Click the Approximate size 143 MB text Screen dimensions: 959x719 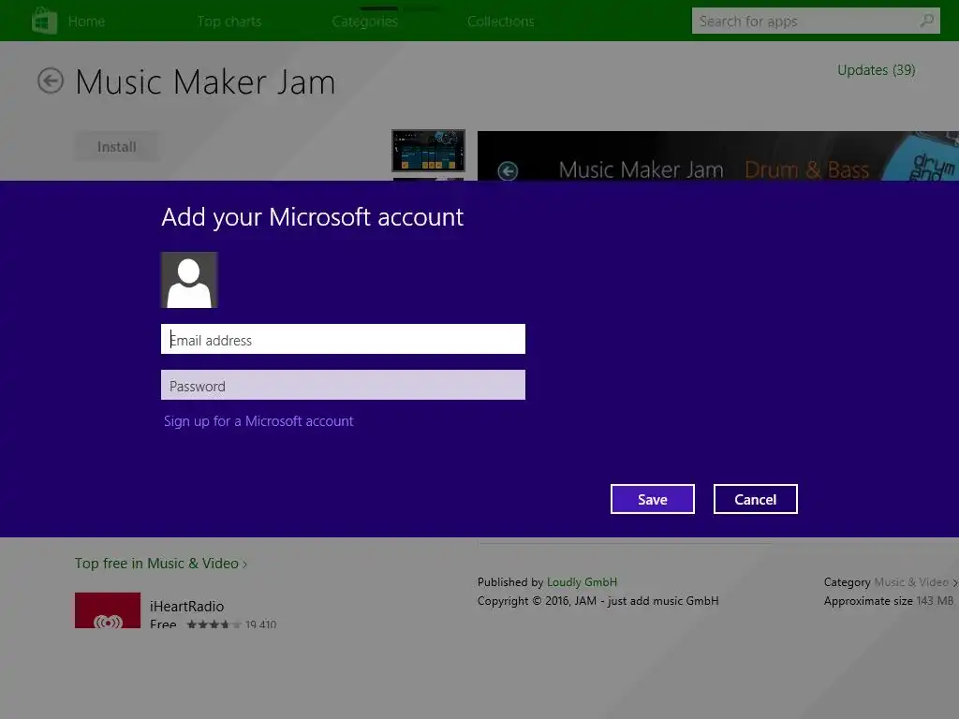point(888,601)
